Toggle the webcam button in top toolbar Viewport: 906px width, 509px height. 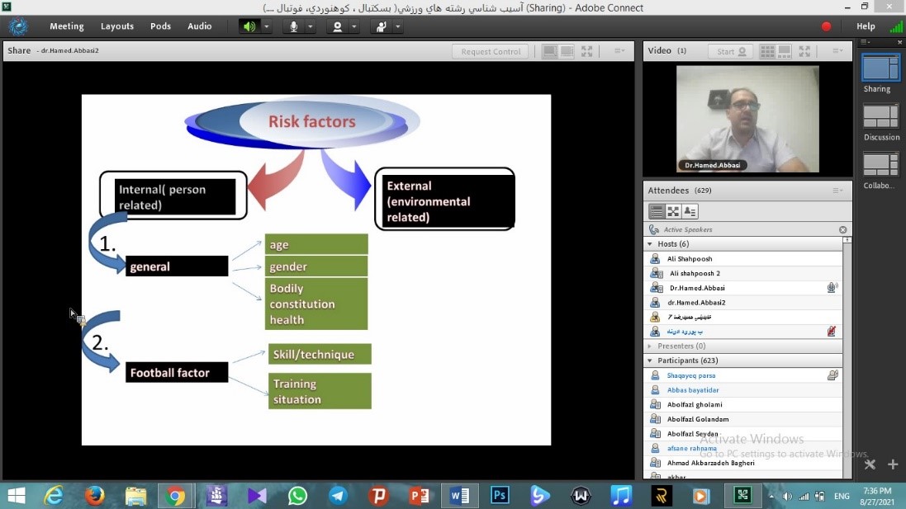(337, 26)
